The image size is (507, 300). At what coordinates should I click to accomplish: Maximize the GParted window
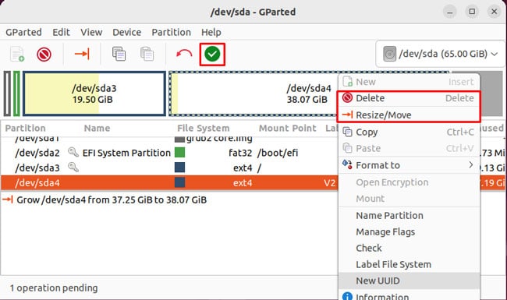click(x=472, y=12)
